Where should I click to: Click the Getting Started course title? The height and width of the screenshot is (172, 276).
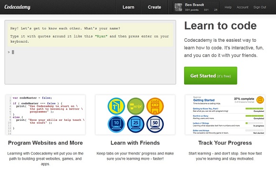204,100
